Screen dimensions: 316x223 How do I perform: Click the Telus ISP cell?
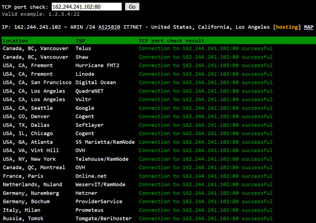(83, 48)
